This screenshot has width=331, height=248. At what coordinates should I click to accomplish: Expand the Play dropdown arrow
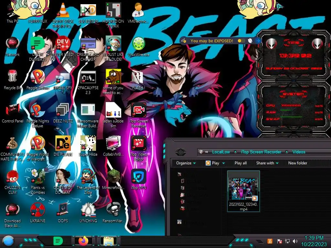pyautogui.click(x=223, y=163)
